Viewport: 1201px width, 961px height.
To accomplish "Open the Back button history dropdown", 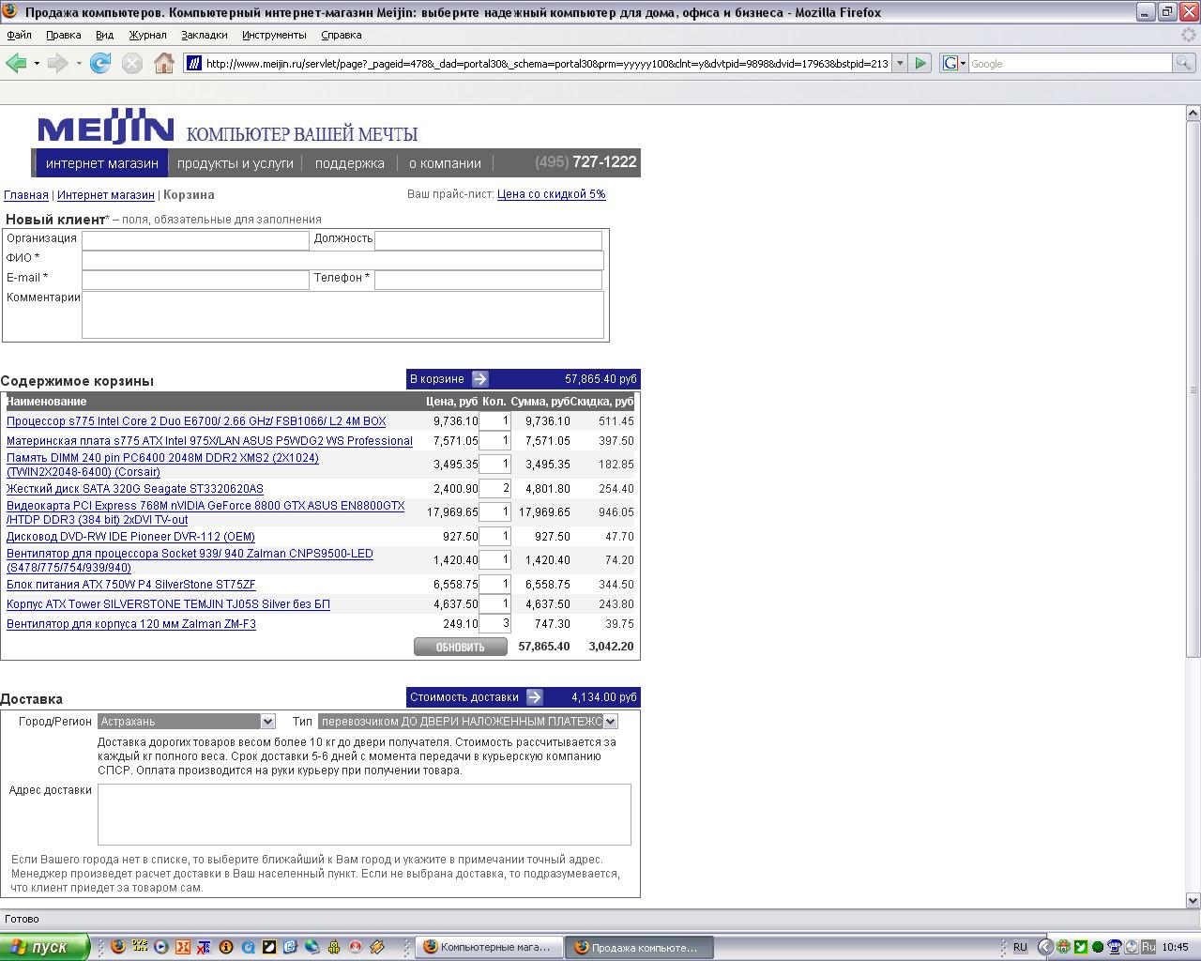I will pyautogui.click(x=36, y=63).
